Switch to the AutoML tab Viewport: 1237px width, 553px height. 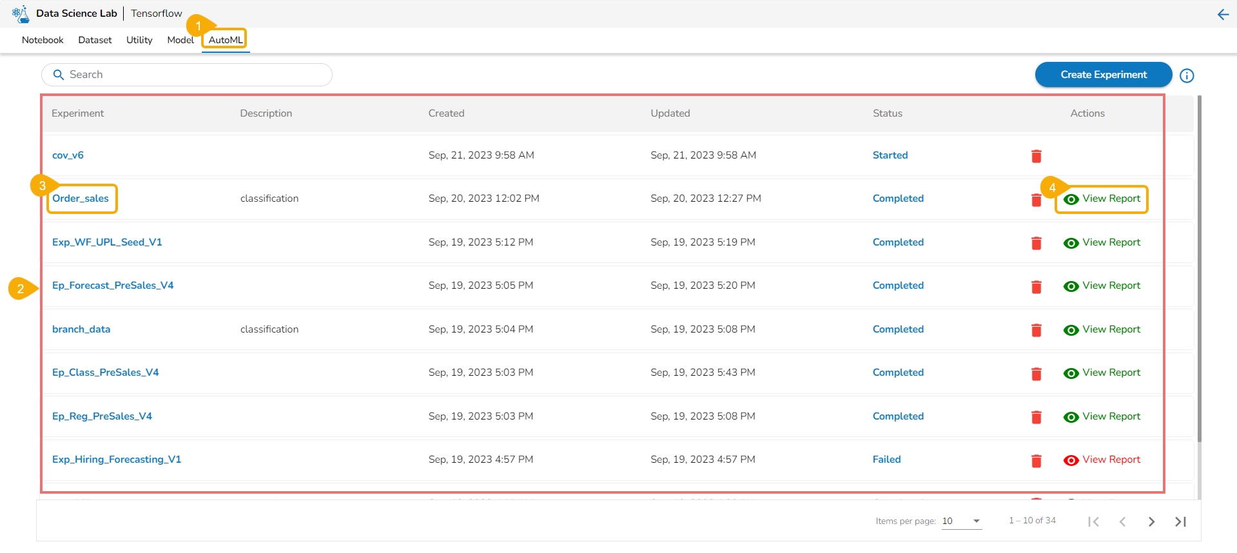pos(226,40)
